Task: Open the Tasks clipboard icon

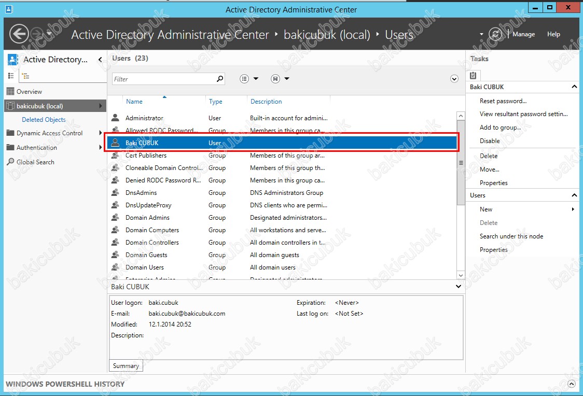Action: coord(473,75)
